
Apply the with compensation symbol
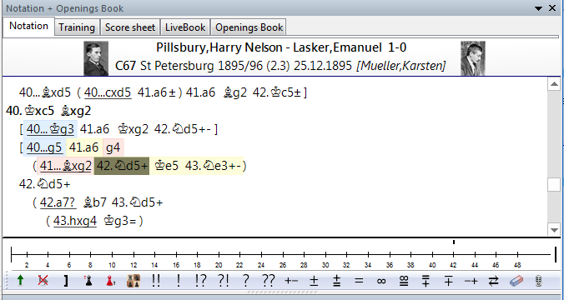pos(404,281)
